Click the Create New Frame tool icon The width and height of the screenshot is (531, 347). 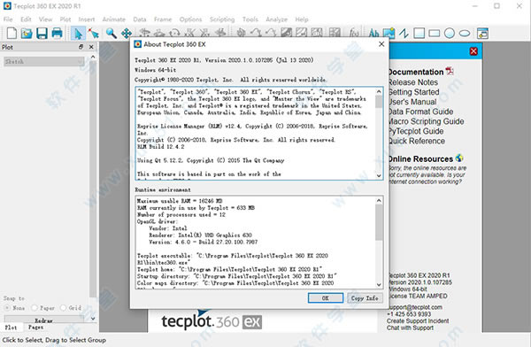pos(482,34)
